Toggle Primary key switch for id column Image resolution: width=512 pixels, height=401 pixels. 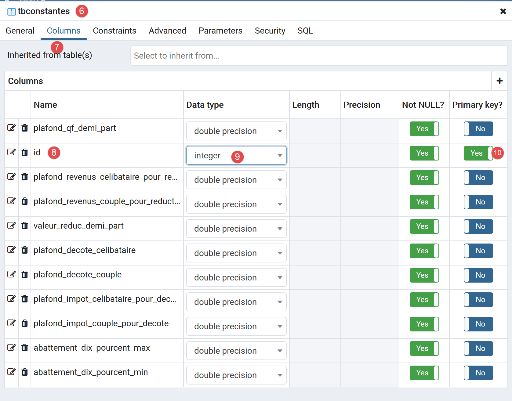pos(478,153)
